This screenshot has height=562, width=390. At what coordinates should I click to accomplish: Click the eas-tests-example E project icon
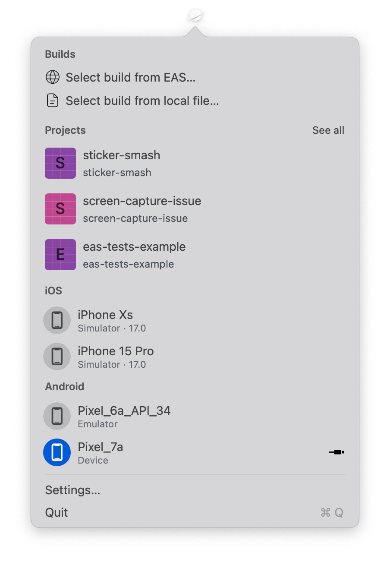[60, 255]
